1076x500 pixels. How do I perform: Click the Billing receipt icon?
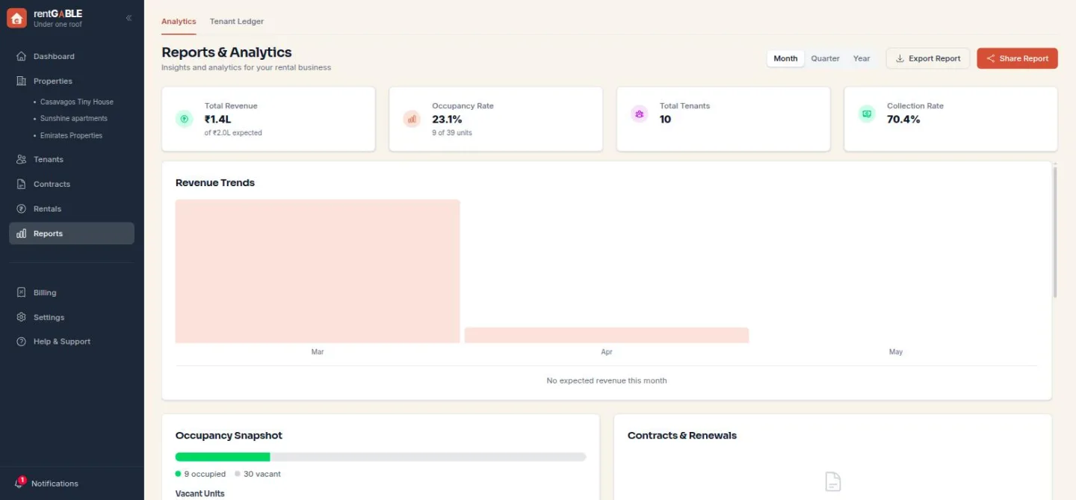[x=21, y=292]
